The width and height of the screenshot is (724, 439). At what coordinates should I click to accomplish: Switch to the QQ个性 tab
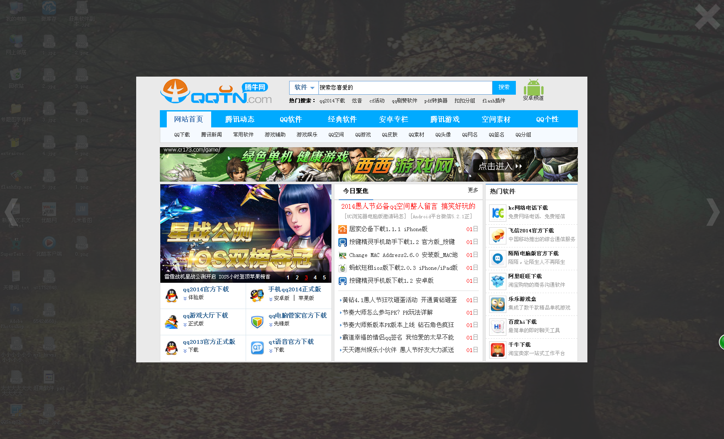tap(547, 119)
